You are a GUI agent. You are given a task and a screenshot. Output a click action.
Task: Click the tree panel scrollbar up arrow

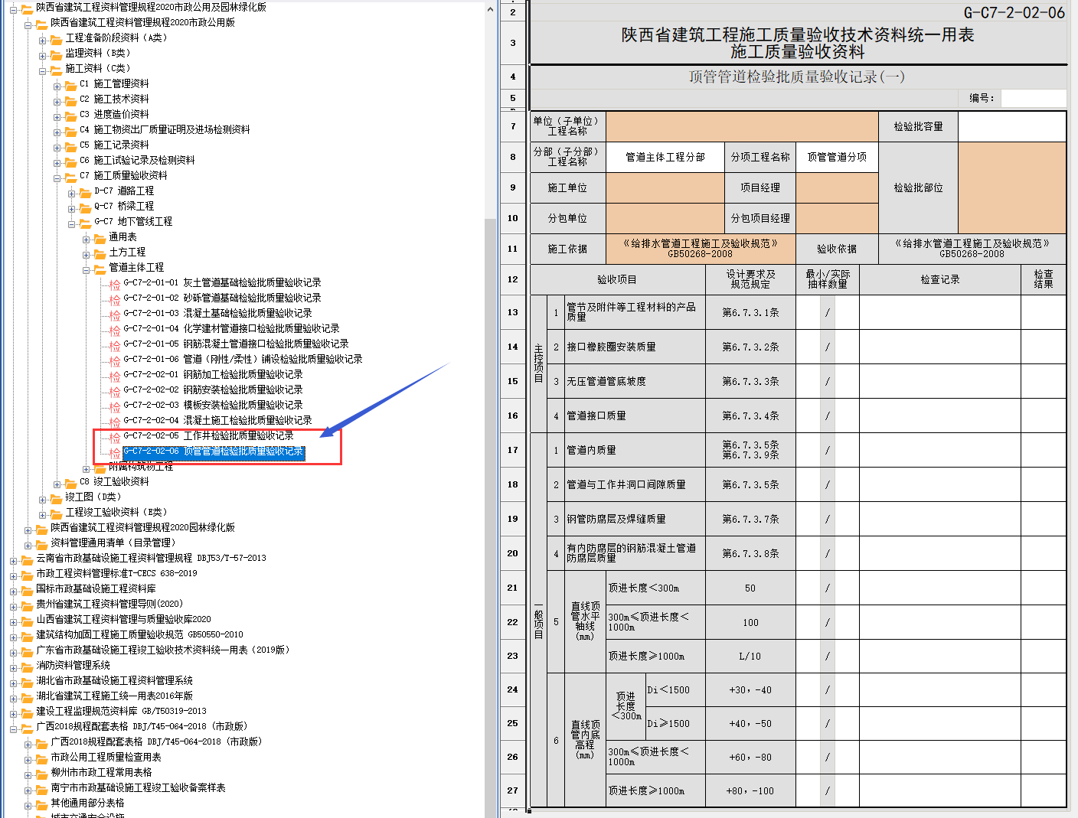tap(491, 10)
